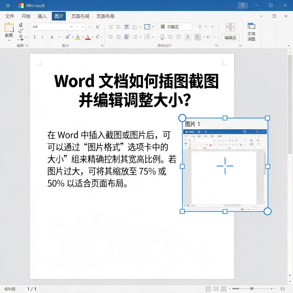
Task: Toggle the first gray view square in status bar
Action: (208, 289)
